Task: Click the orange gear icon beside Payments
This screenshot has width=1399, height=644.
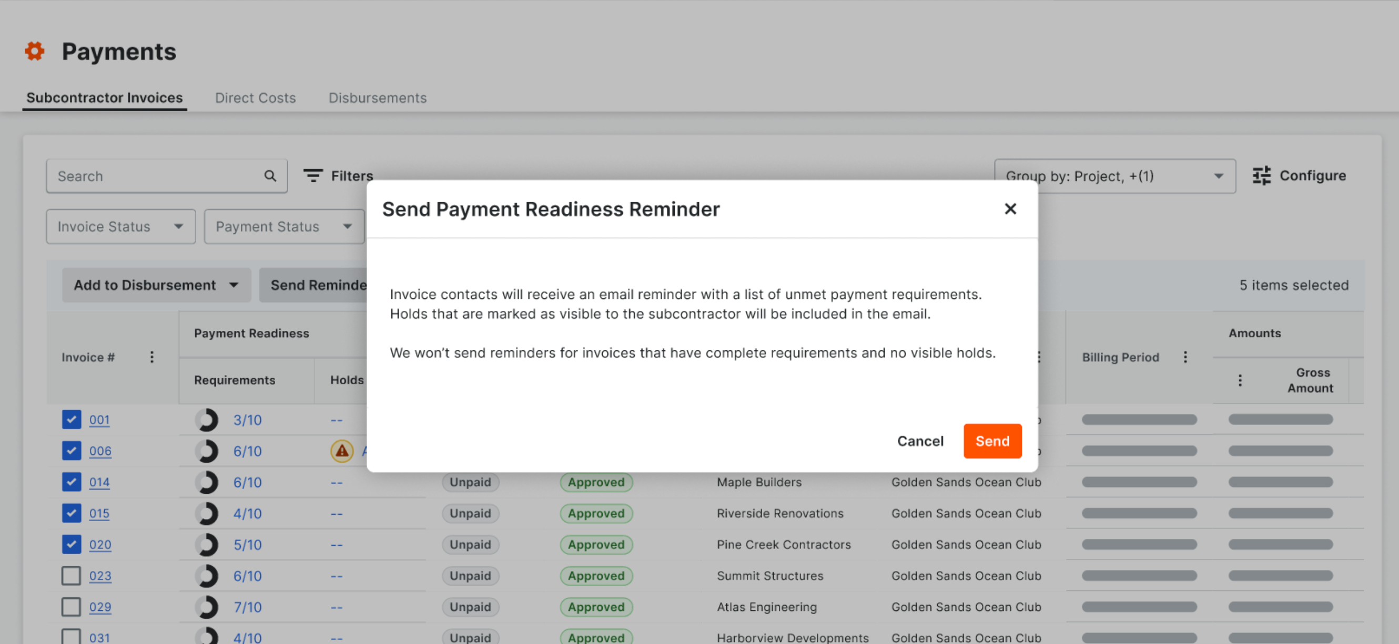Action: tap(34, 51)
